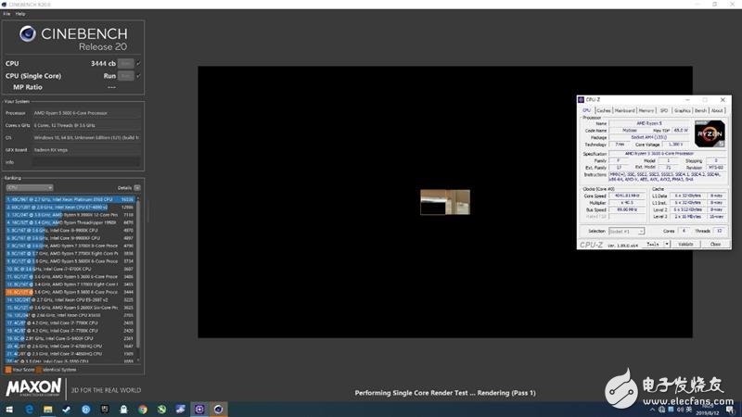Click the '3444 cb' CPU score
The image size is (742, 417).
pos(103,63)
